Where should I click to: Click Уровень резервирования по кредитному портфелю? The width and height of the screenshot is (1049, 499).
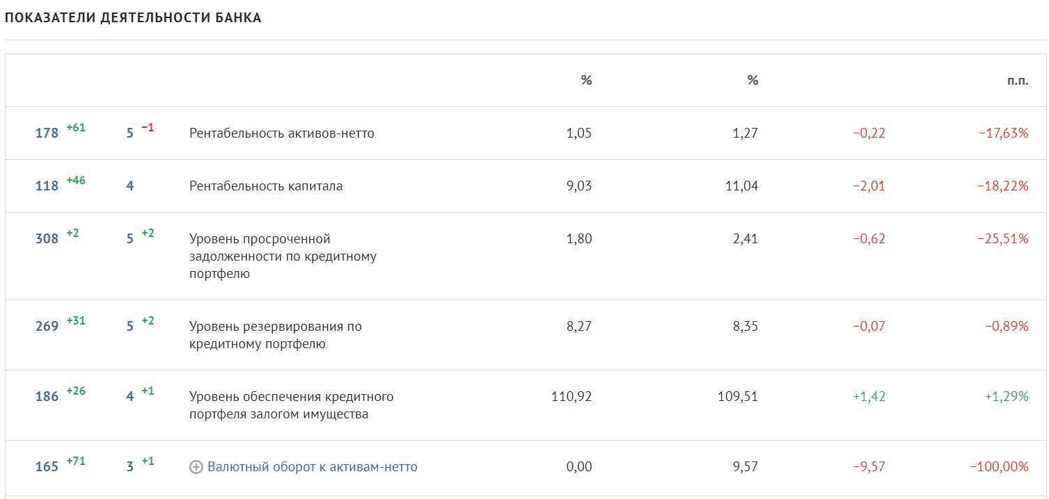[x=276, y=335]
